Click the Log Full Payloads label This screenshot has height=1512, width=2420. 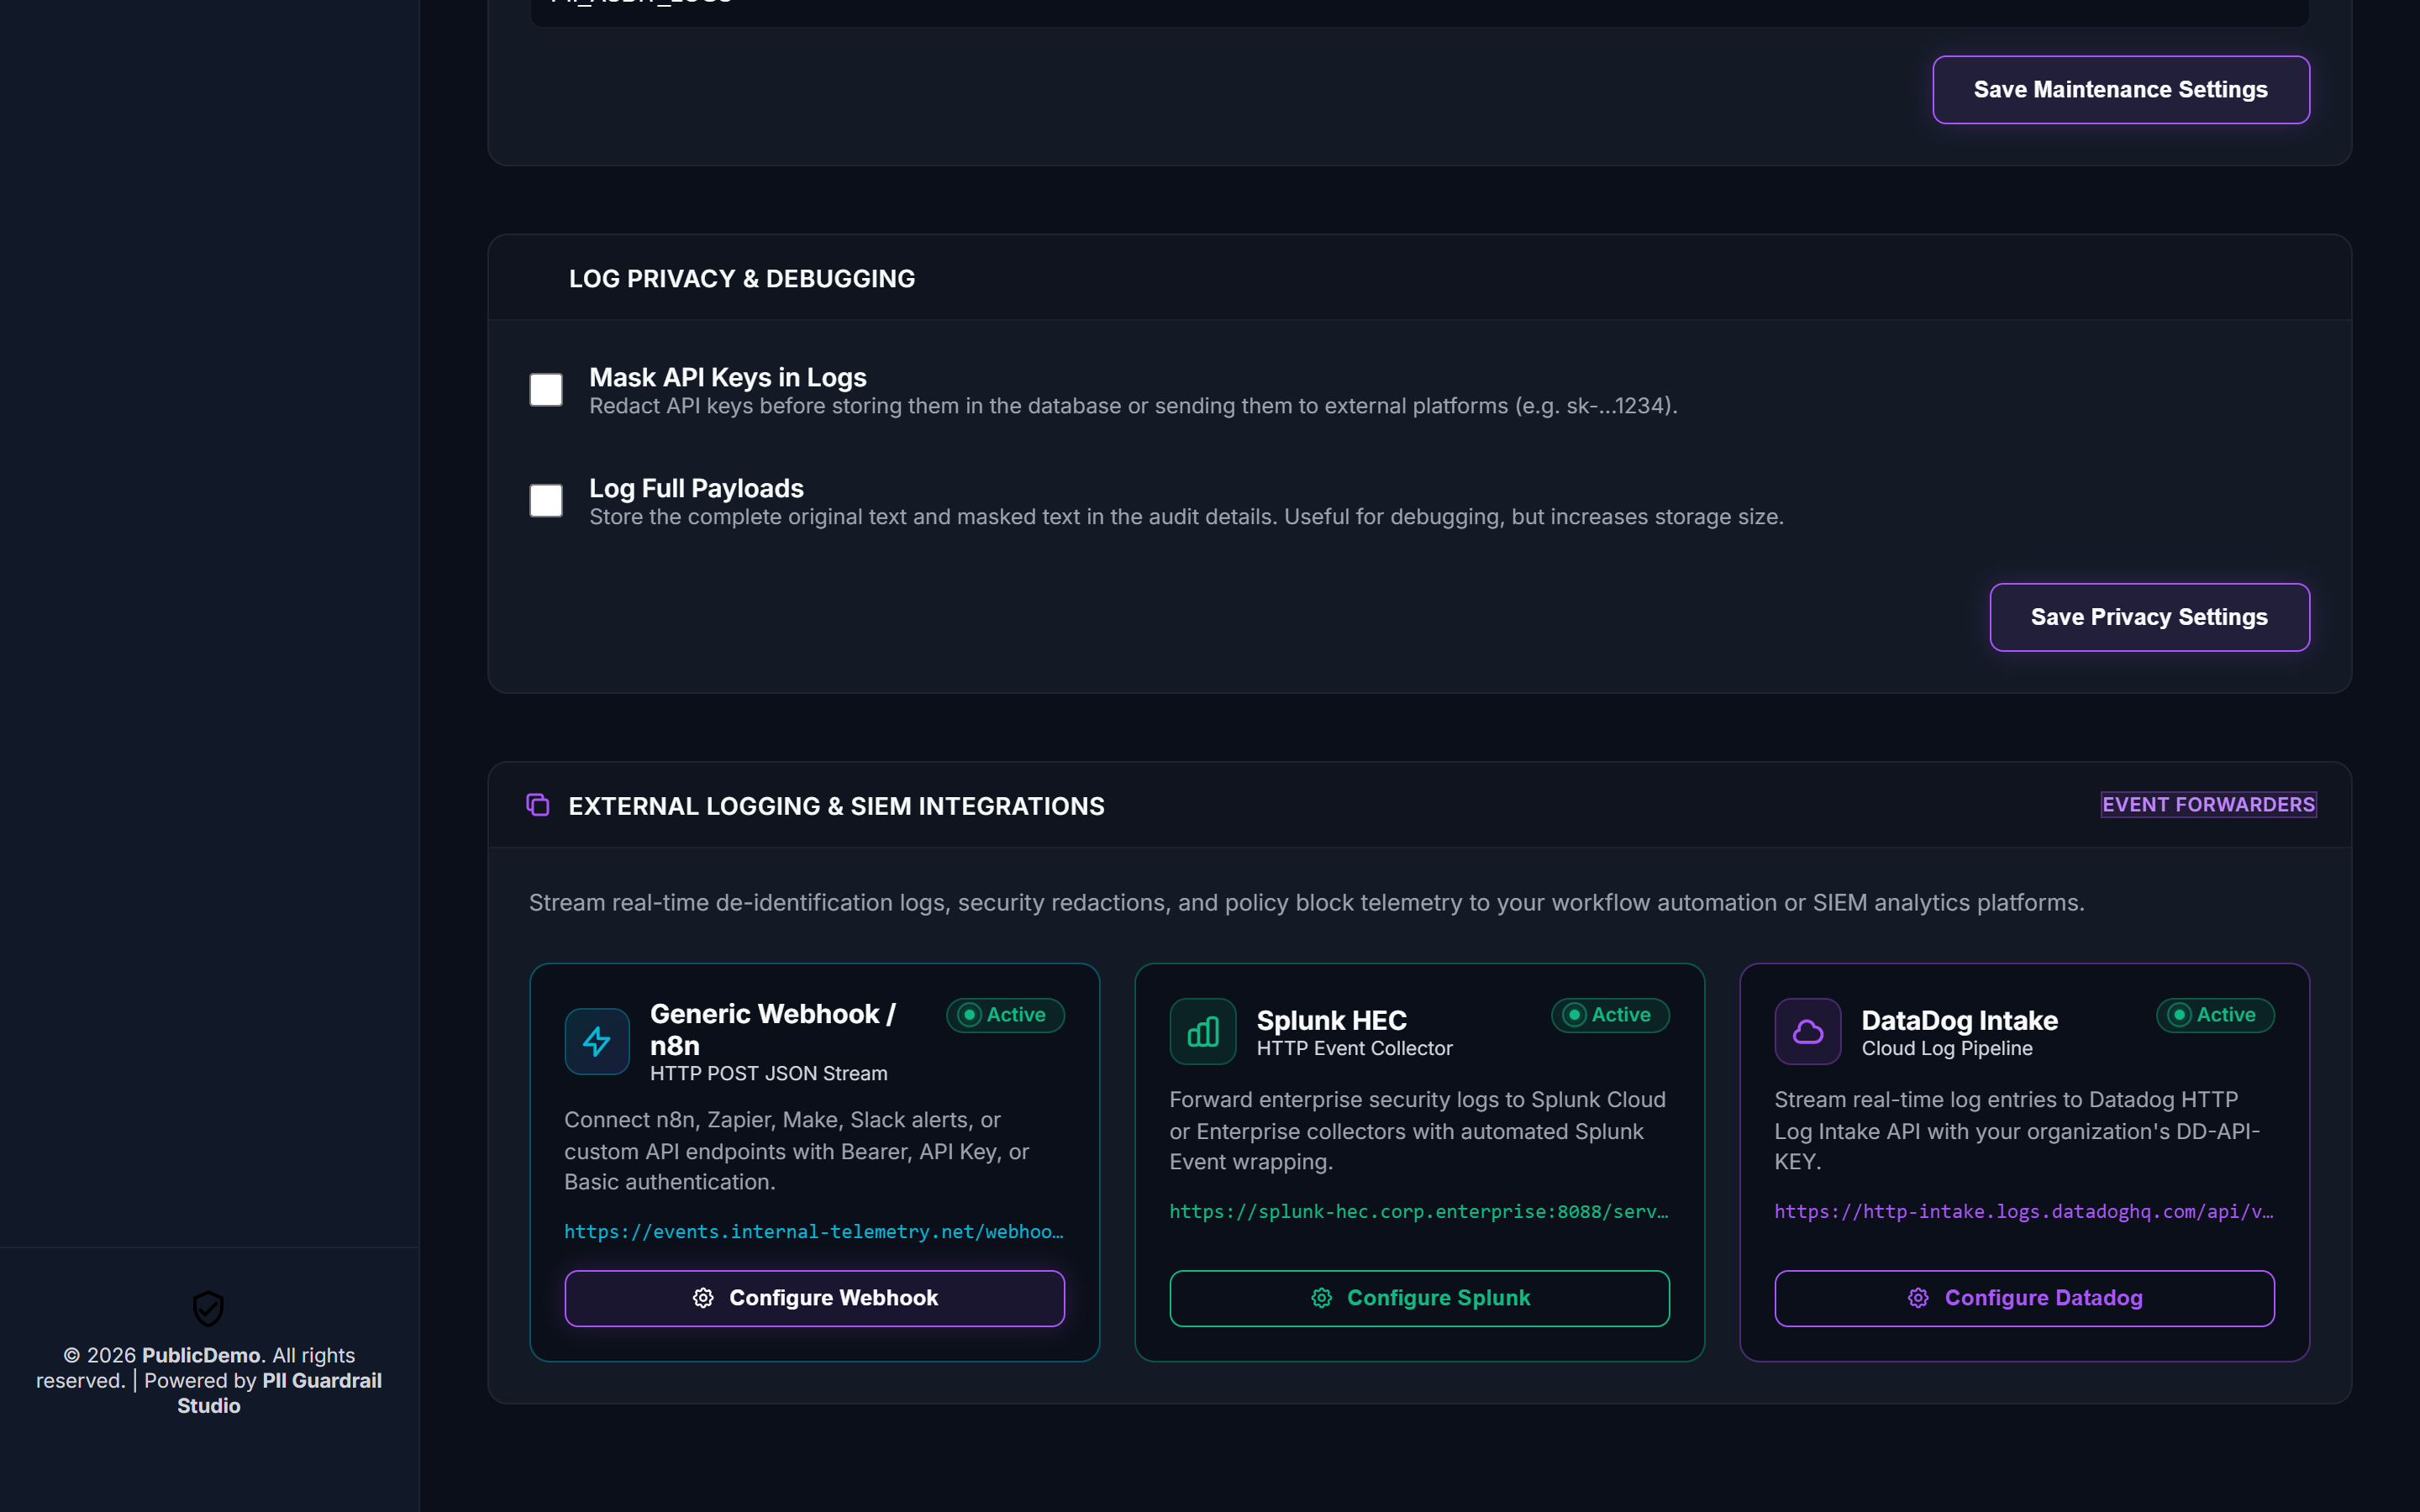696,488
